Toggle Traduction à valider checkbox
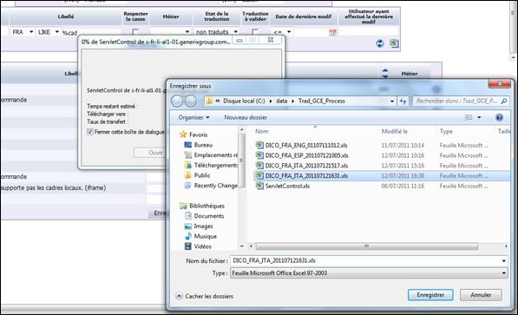518x315 pixels. 255,32
